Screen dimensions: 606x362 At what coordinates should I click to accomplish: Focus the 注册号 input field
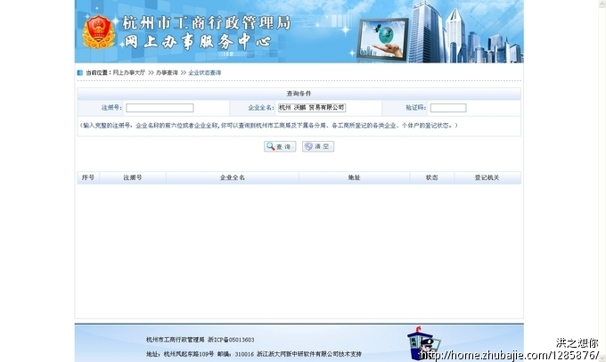point(160,108)
